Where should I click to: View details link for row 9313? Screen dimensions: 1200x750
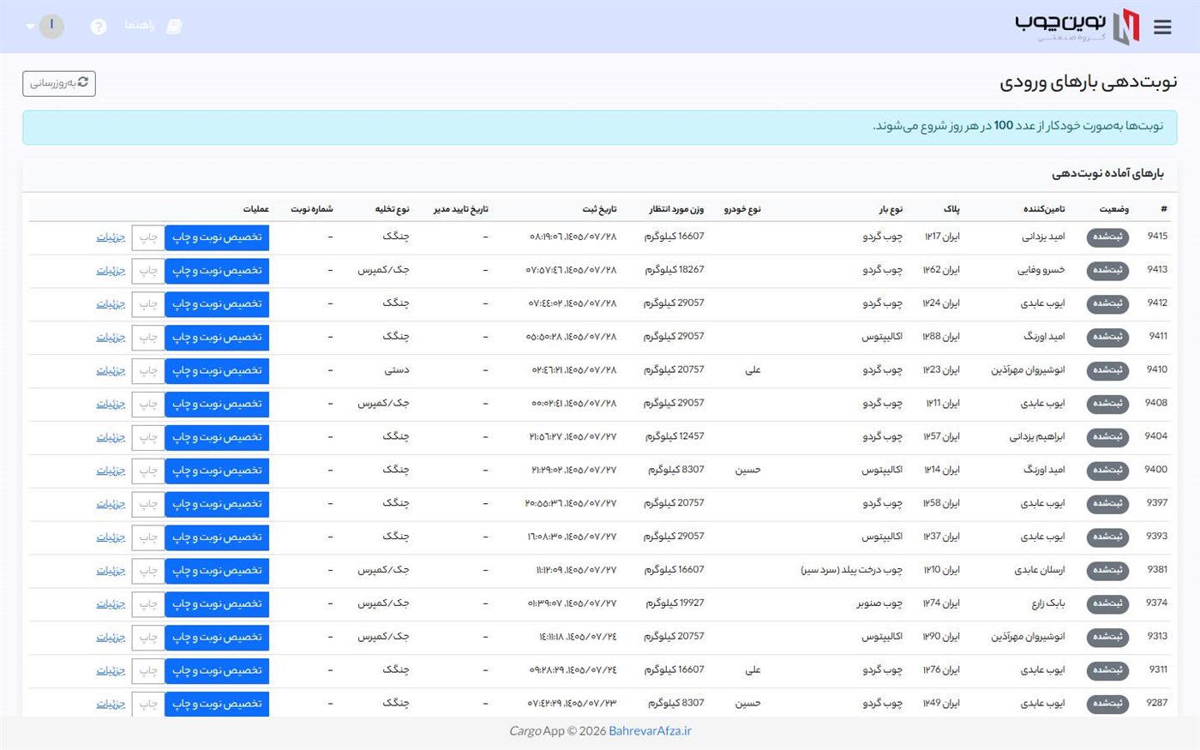pos(111,638)
